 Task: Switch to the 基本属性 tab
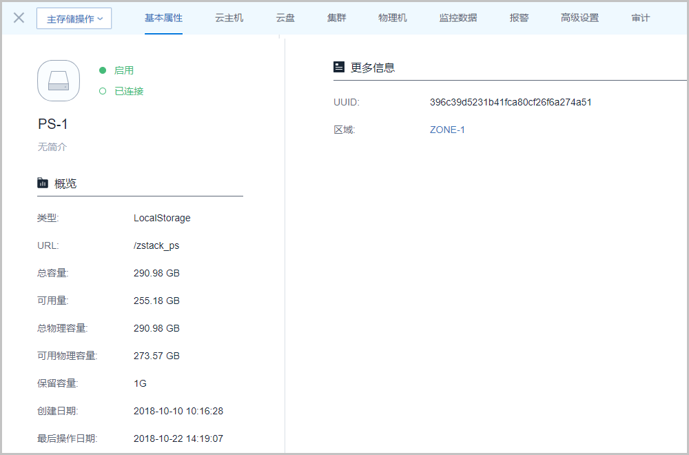click(163, 18)
